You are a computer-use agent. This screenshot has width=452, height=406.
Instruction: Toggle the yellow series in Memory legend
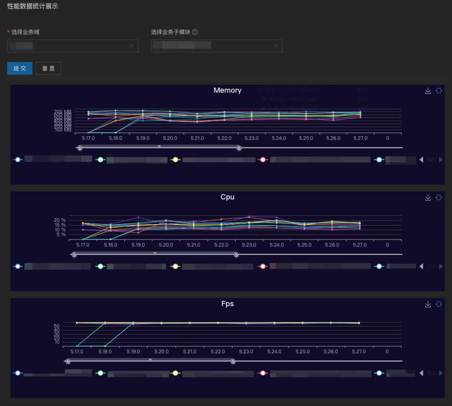175,160
